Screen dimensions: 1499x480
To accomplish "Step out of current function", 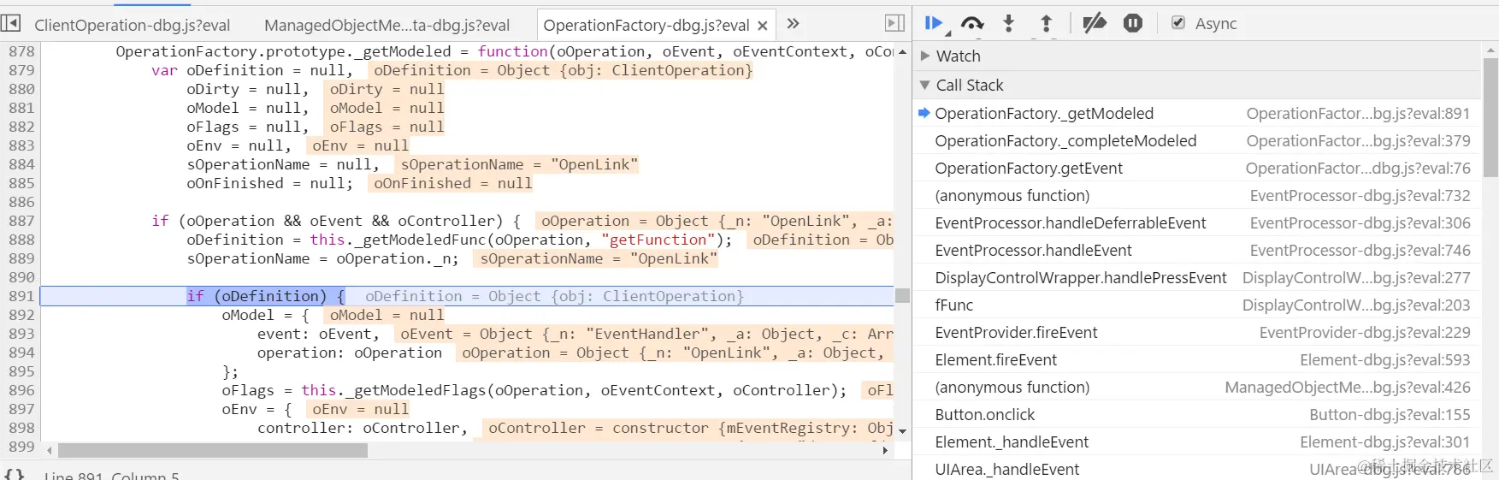I will point(1046,24).
